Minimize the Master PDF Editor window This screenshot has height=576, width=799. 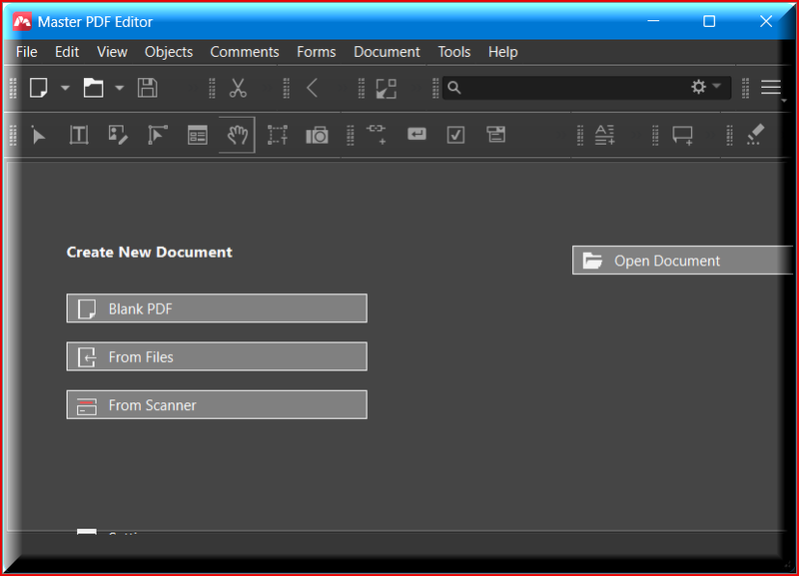click(x=653, y=21)
